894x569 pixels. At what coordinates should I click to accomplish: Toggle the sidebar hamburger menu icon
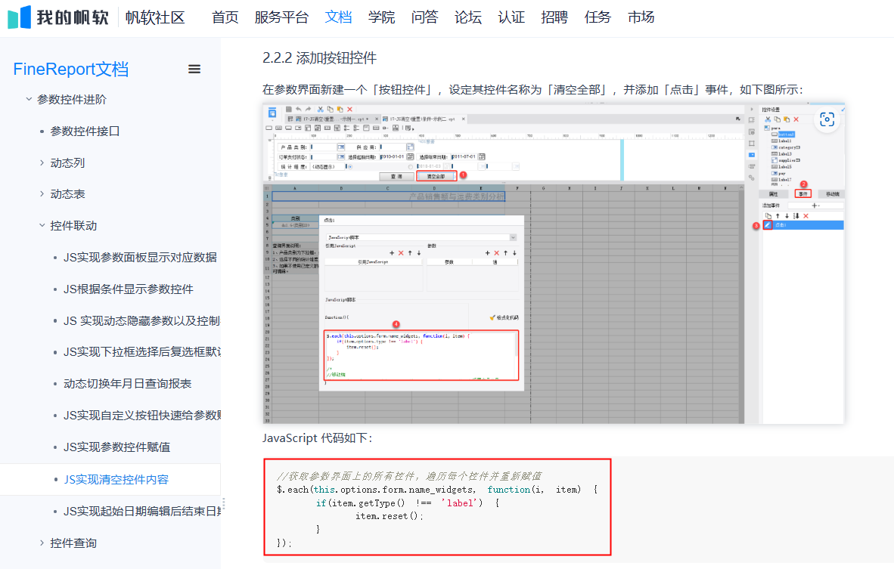tap(194, 69)
